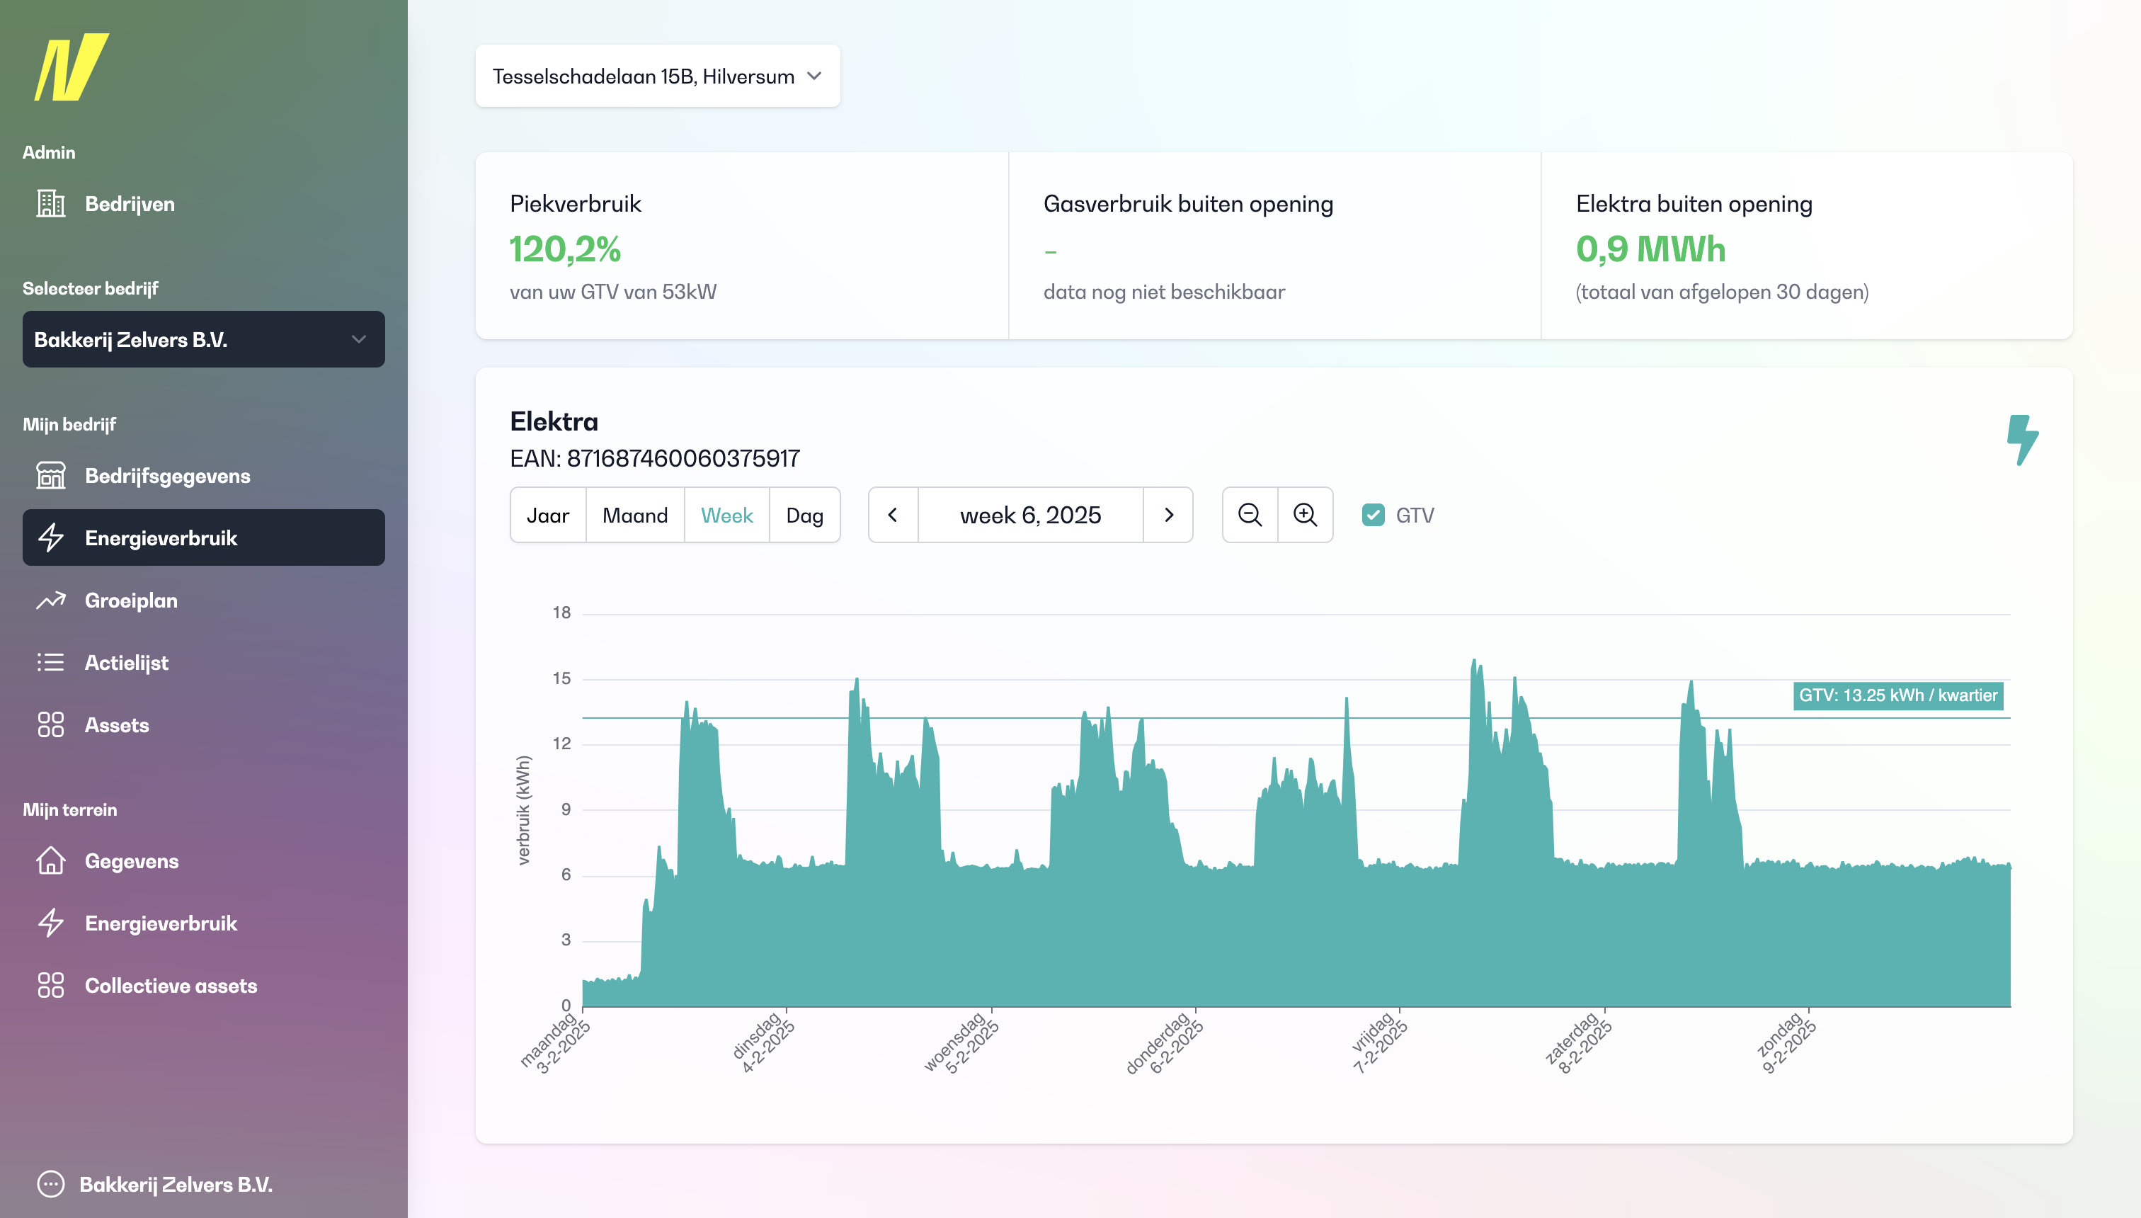Click the previous week chevron
The width and height of the screenshot is (2141, 1218).
click(x=892, y=516)
